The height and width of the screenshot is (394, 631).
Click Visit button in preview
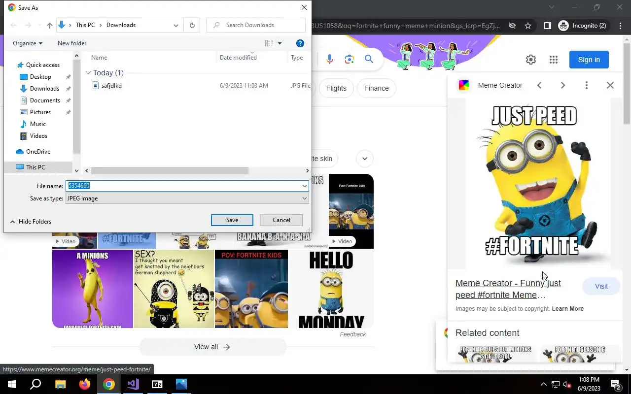(601, 286)
